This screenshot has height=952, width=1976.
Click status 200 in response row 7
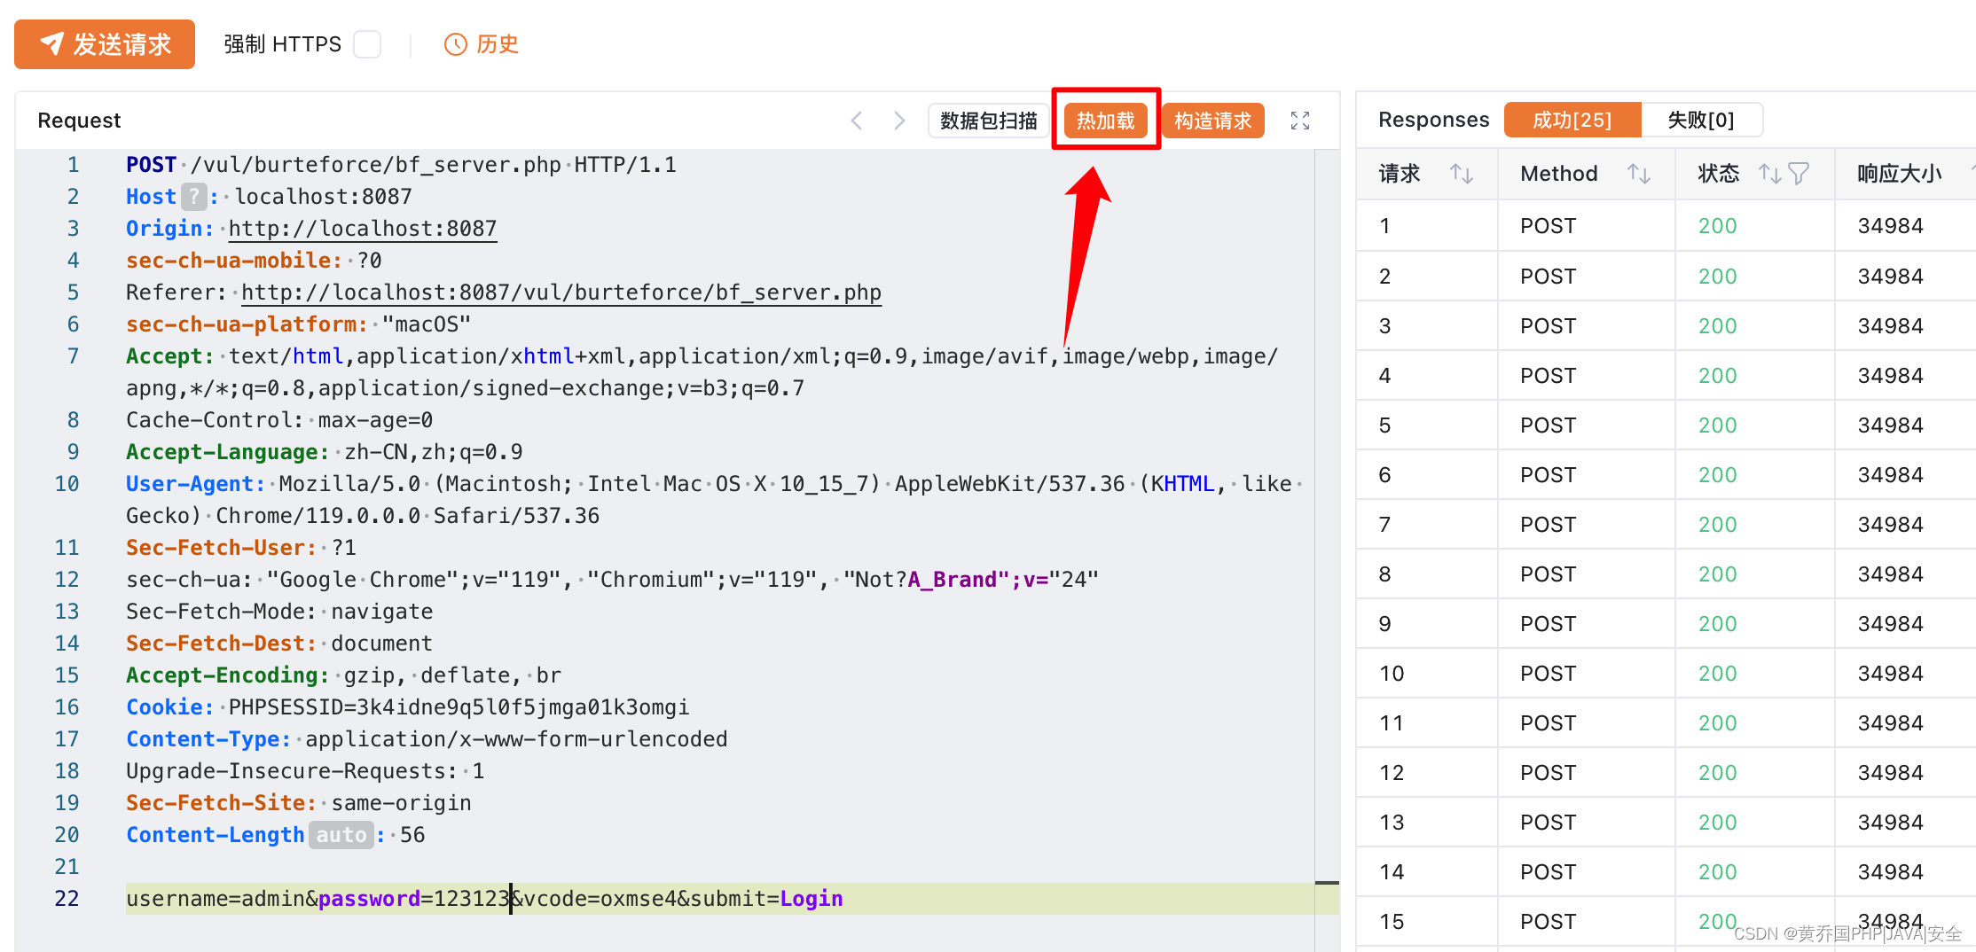tap(1717, 525)
